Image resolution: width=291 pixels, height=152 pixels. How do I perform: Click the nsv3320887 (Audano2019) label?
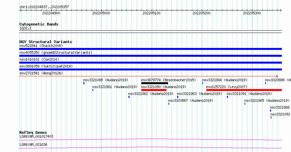[191, 100]
